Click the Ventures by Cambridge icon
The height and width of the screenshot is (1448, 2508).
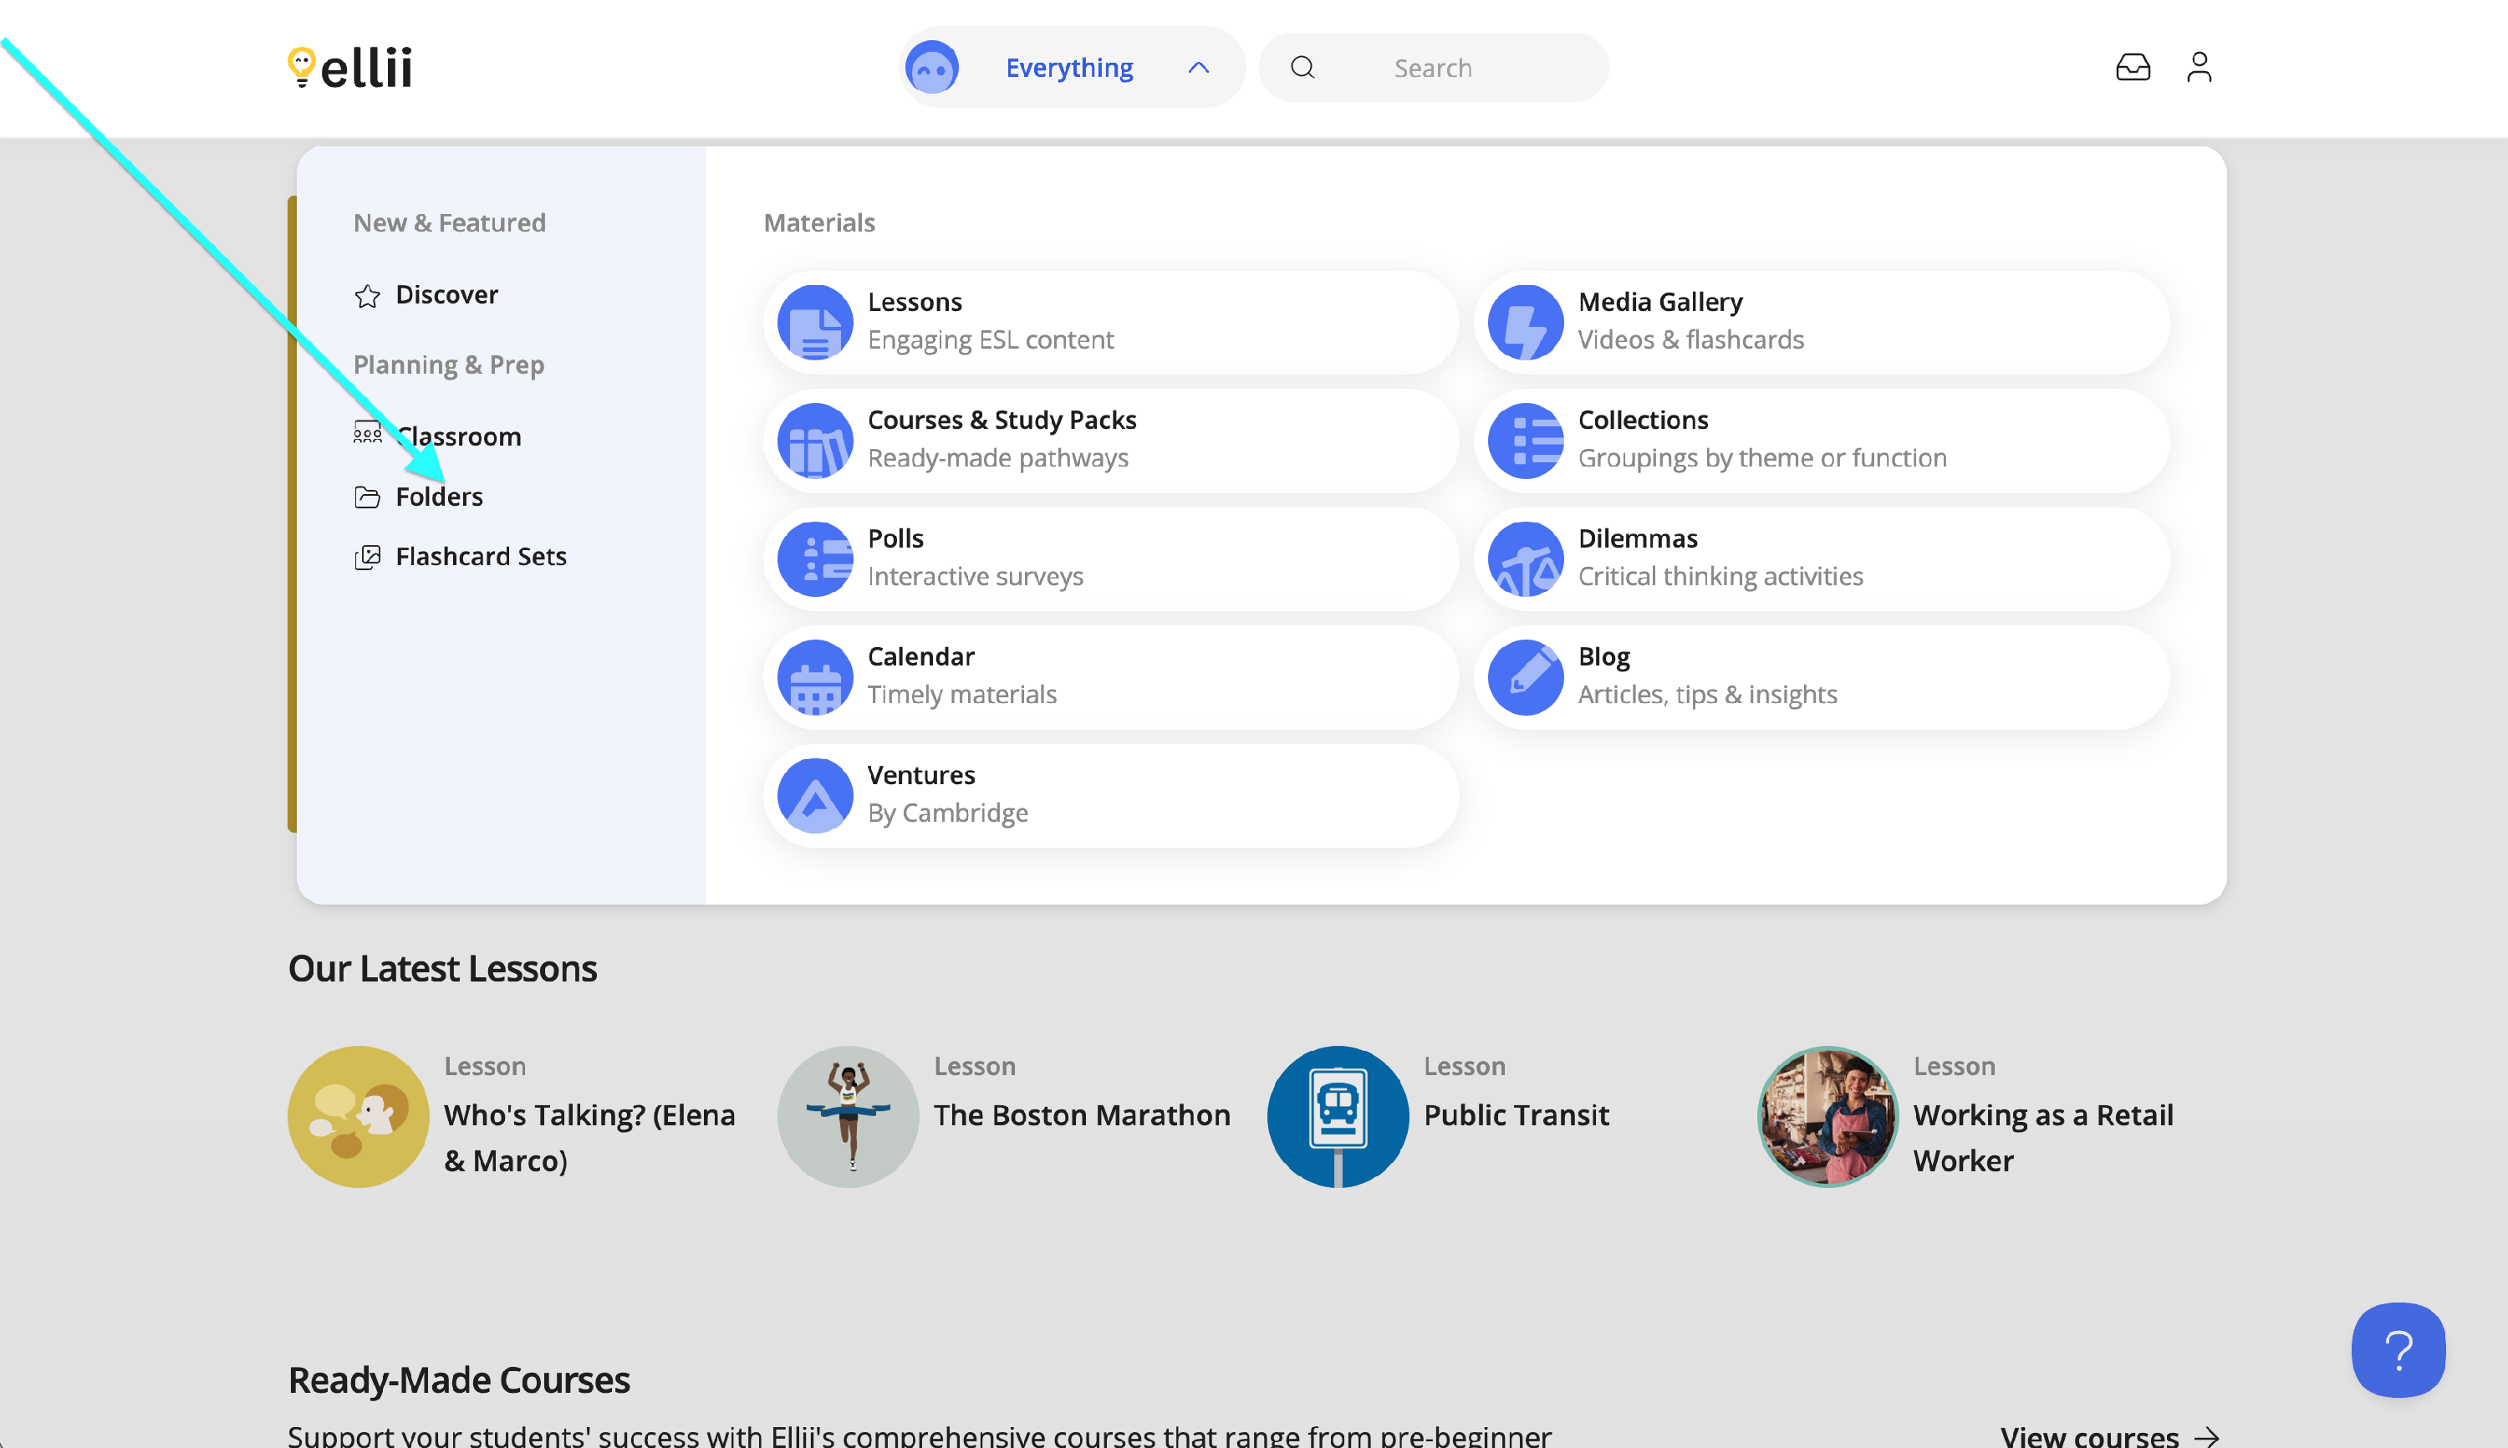click(814, 796)
